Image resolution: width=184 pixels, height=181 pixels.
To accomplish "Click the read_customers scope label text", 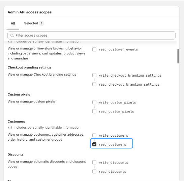I will [x=112, y=145].
